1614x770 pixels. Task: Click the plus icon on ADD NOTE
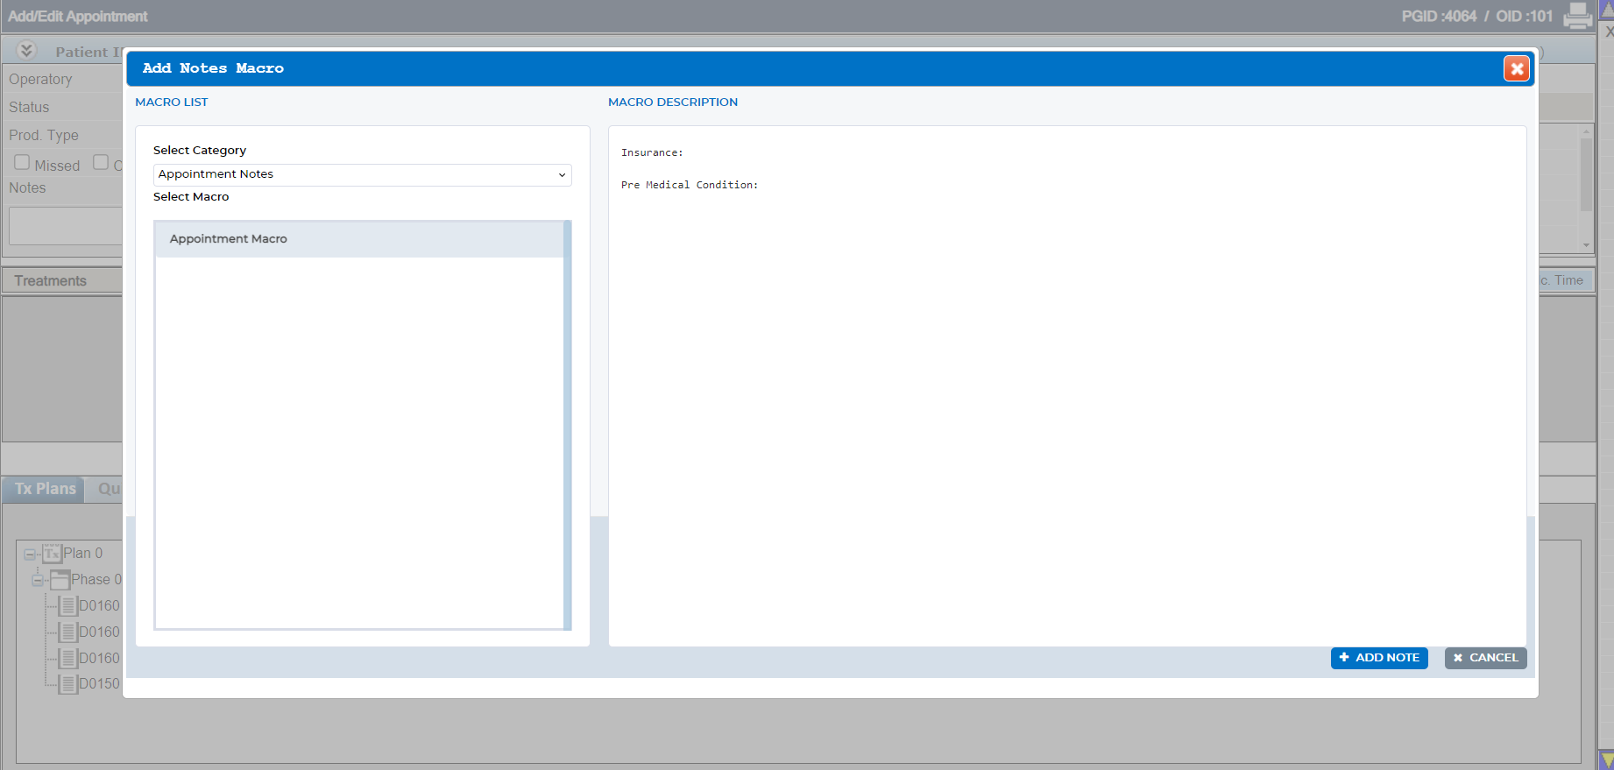[x=1344, y=657]
